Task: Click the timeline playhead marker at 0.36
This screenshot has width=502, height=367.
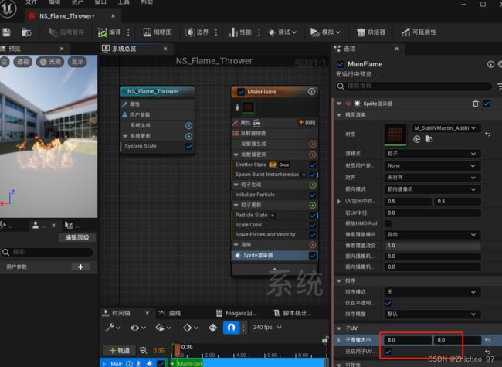Action: 177,350
